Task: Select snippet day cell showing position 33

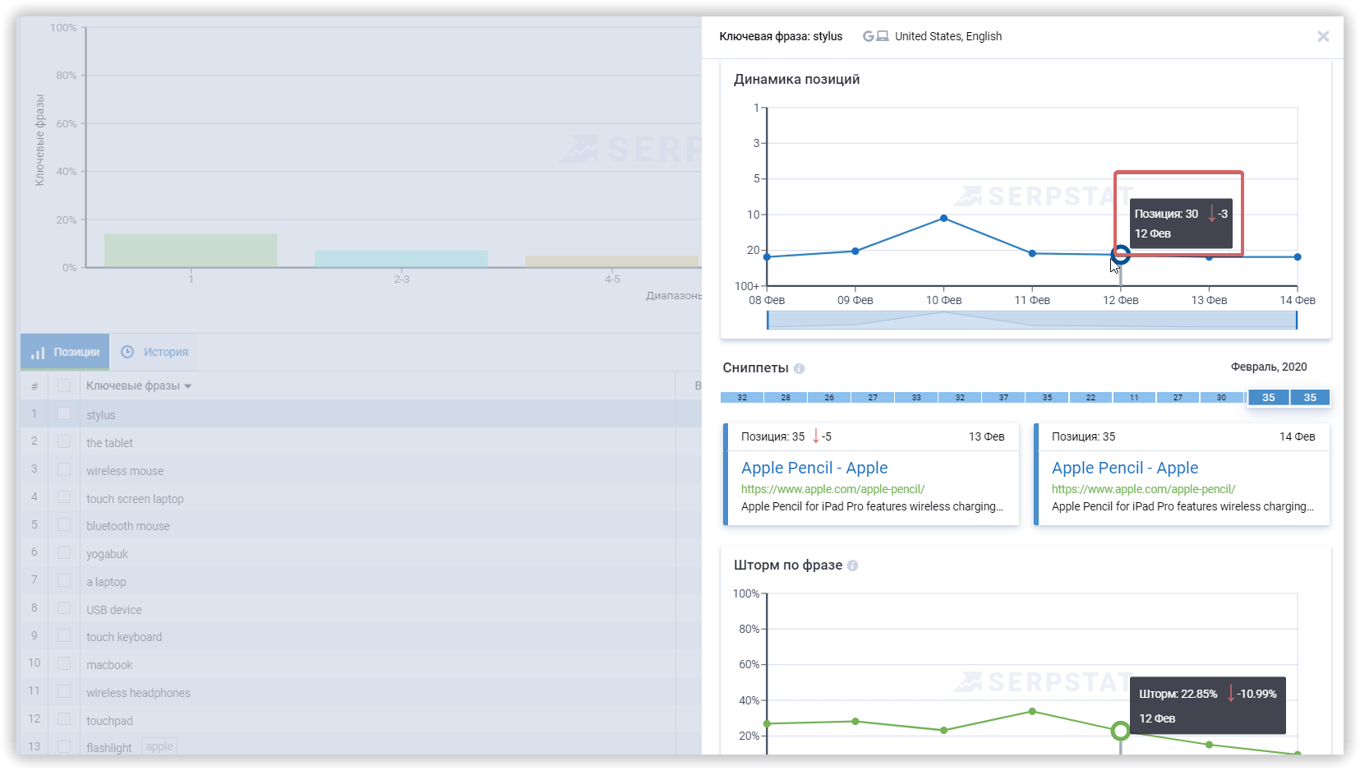Action: 916,397
